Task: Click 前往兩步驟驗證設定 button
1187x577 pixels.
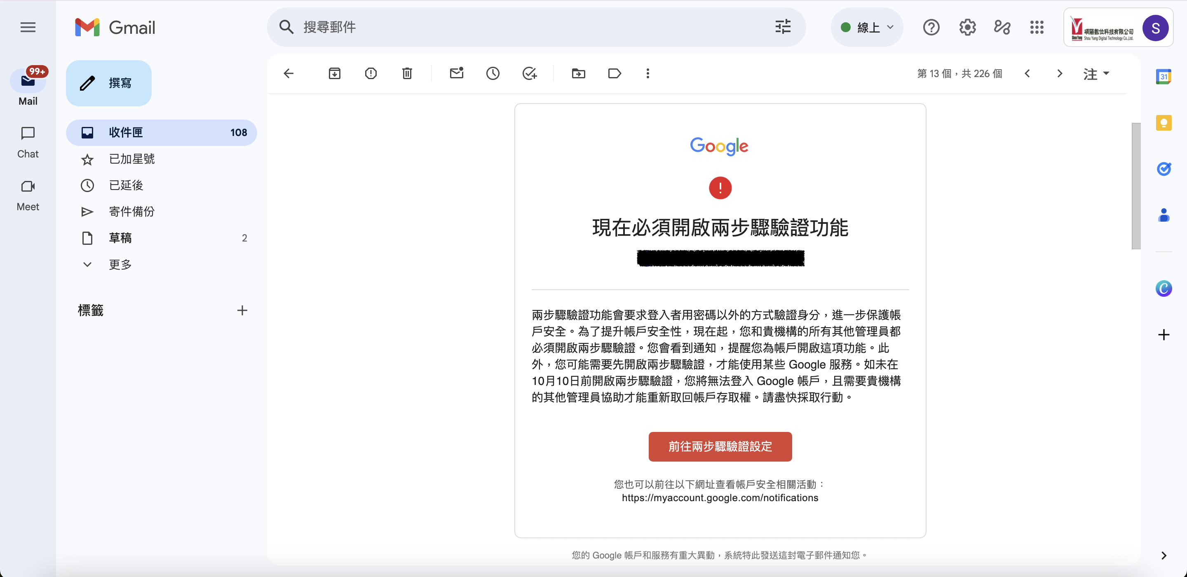Action: [720, 446]
